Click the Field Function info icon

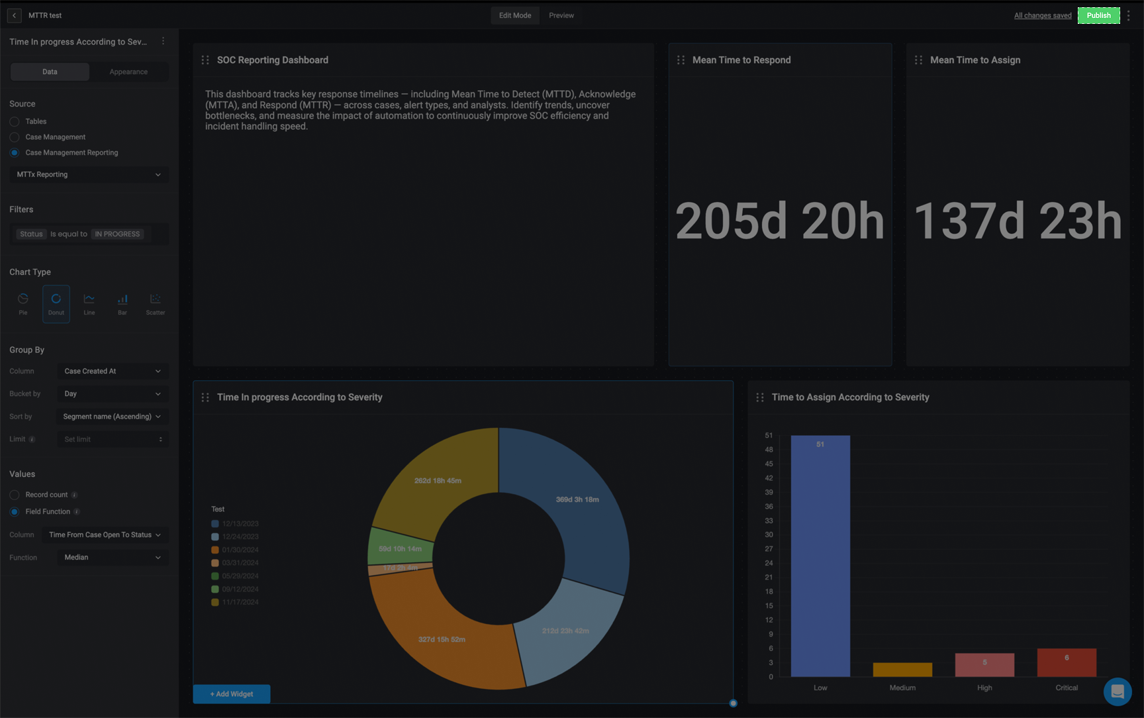point(77,511)
